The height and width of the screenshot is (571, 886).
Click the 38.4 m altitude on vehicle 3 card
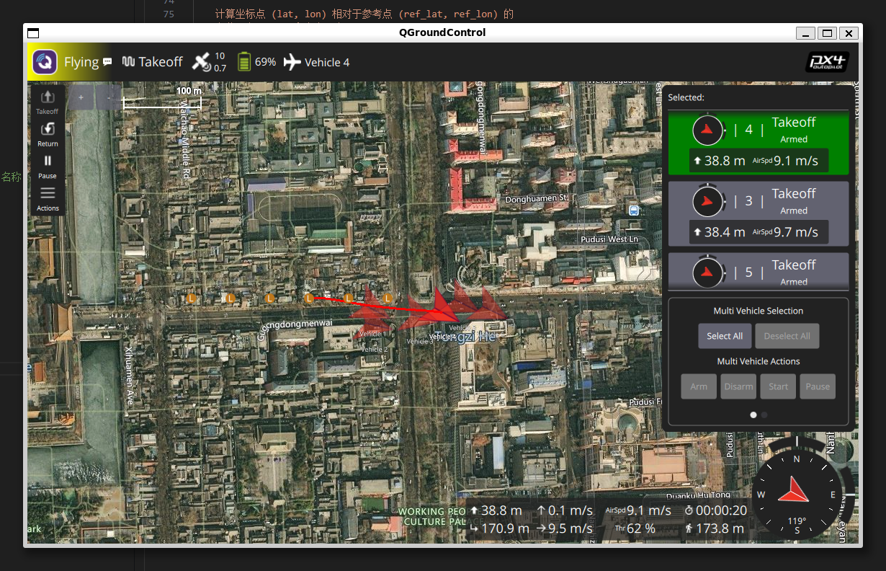coord(719,232)
